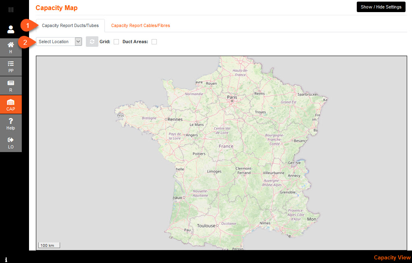
Task: Switch to Capacity Report Cables/Fibres tab
Action: 140,25
